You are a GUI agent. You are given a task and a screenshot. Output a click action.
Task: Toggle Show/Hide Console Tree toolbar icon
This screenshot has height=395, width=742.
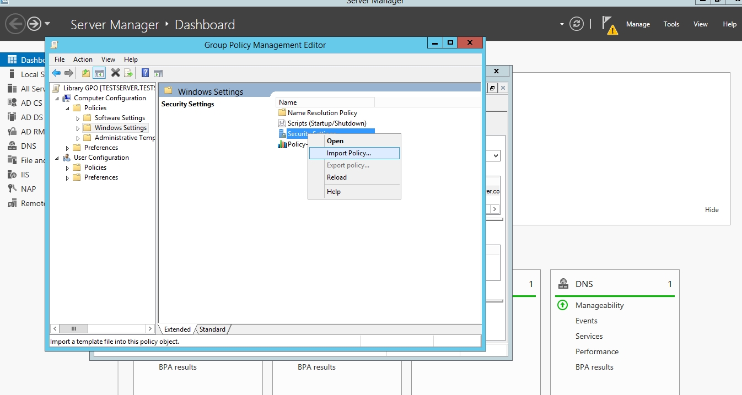click(x=99, y=73)
